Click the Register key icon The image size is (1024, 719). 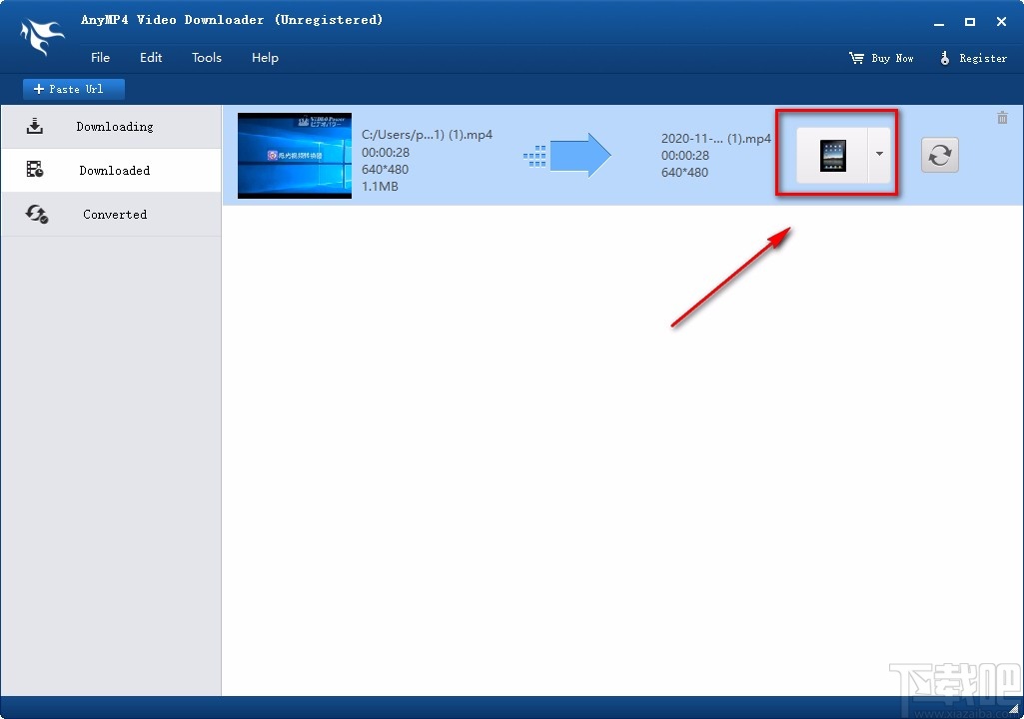tap(945, 58)
